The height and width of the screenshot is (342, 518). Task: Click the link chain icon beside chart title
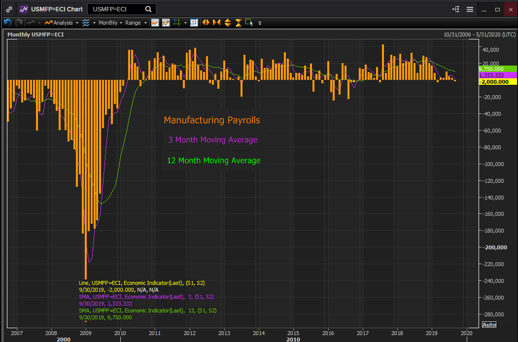pos(9,9)
